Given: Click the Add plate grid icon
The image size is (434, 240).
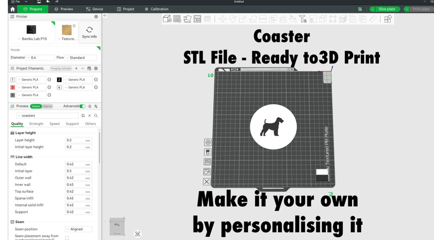Looking at the screenshot, I should pyautogui.click(x=177, y=19).
